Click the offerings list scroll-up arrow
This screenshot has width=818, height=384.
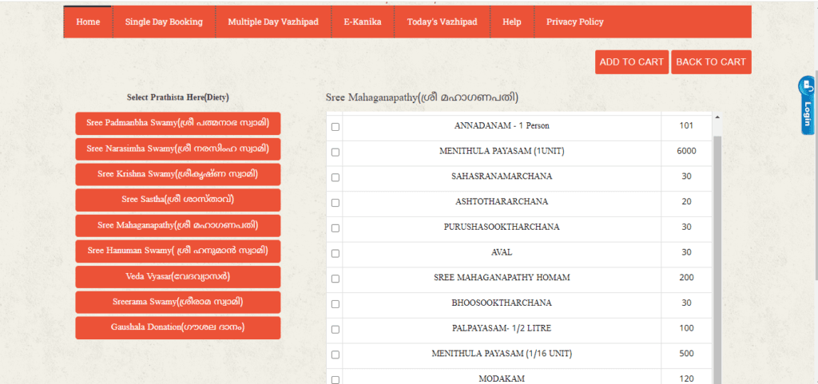tap(717, 117)
